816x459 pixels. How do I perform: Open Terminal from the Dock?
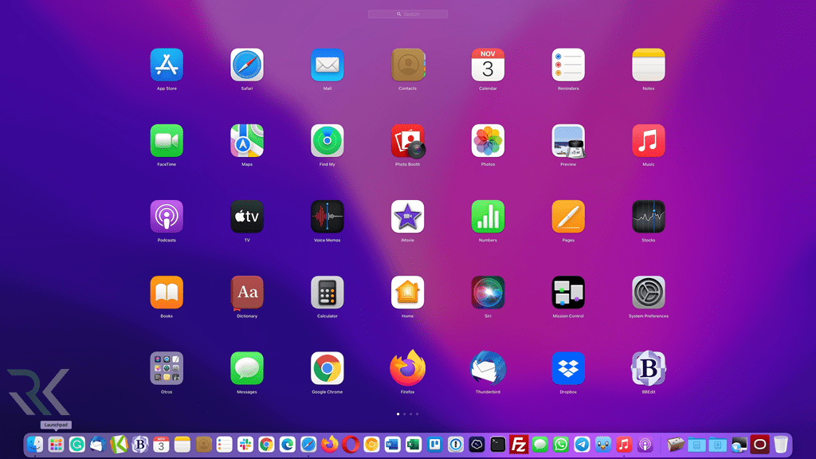(497, 445)
